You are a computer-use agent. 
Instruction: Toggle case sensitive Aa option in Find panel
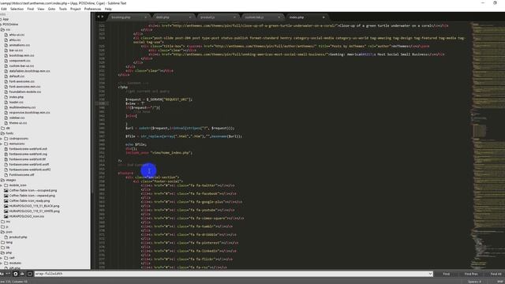point(2,274)
